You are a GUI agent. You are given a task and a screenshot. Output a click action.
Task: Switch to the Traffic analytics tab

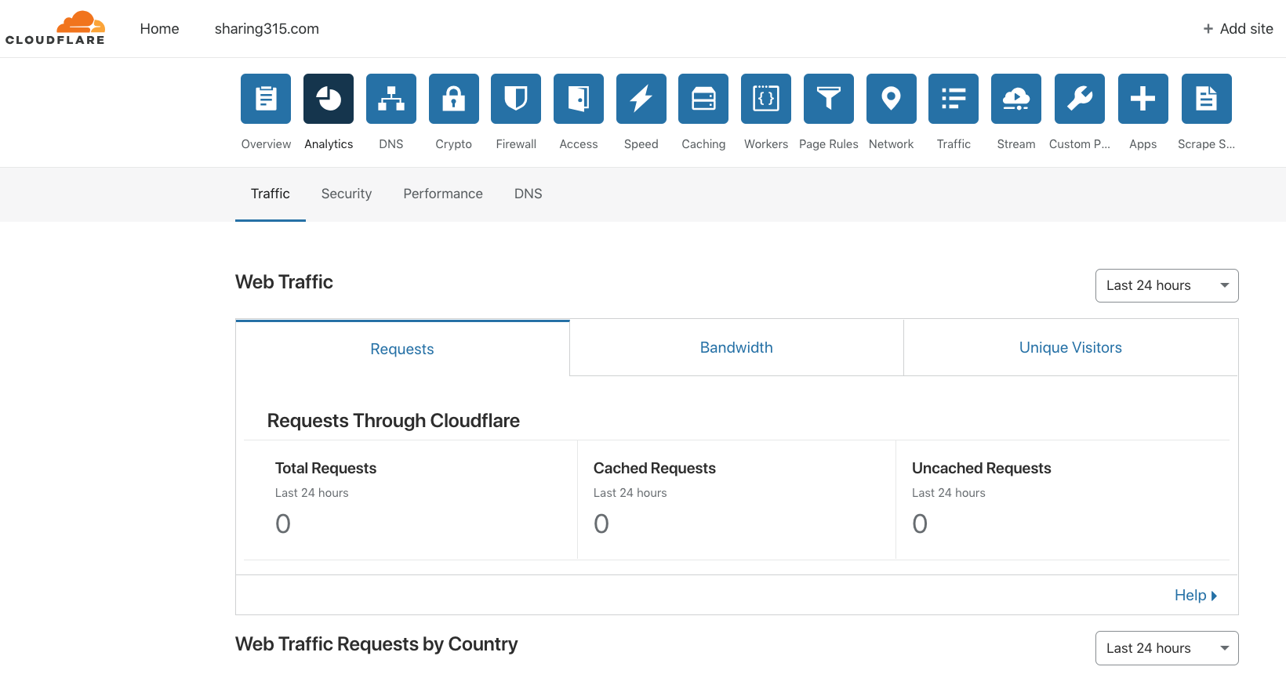[271, 194]
